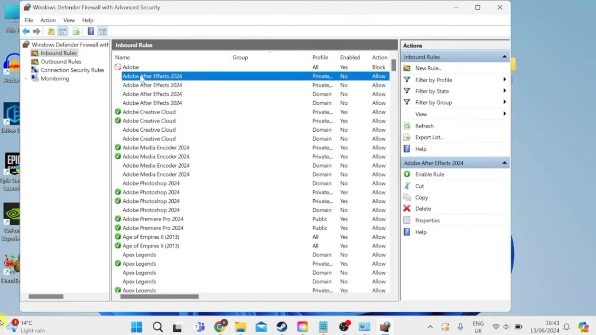This screenshot has width=596, height=335.
Task: Click the green Enable Rule icon
Action: 407,174
